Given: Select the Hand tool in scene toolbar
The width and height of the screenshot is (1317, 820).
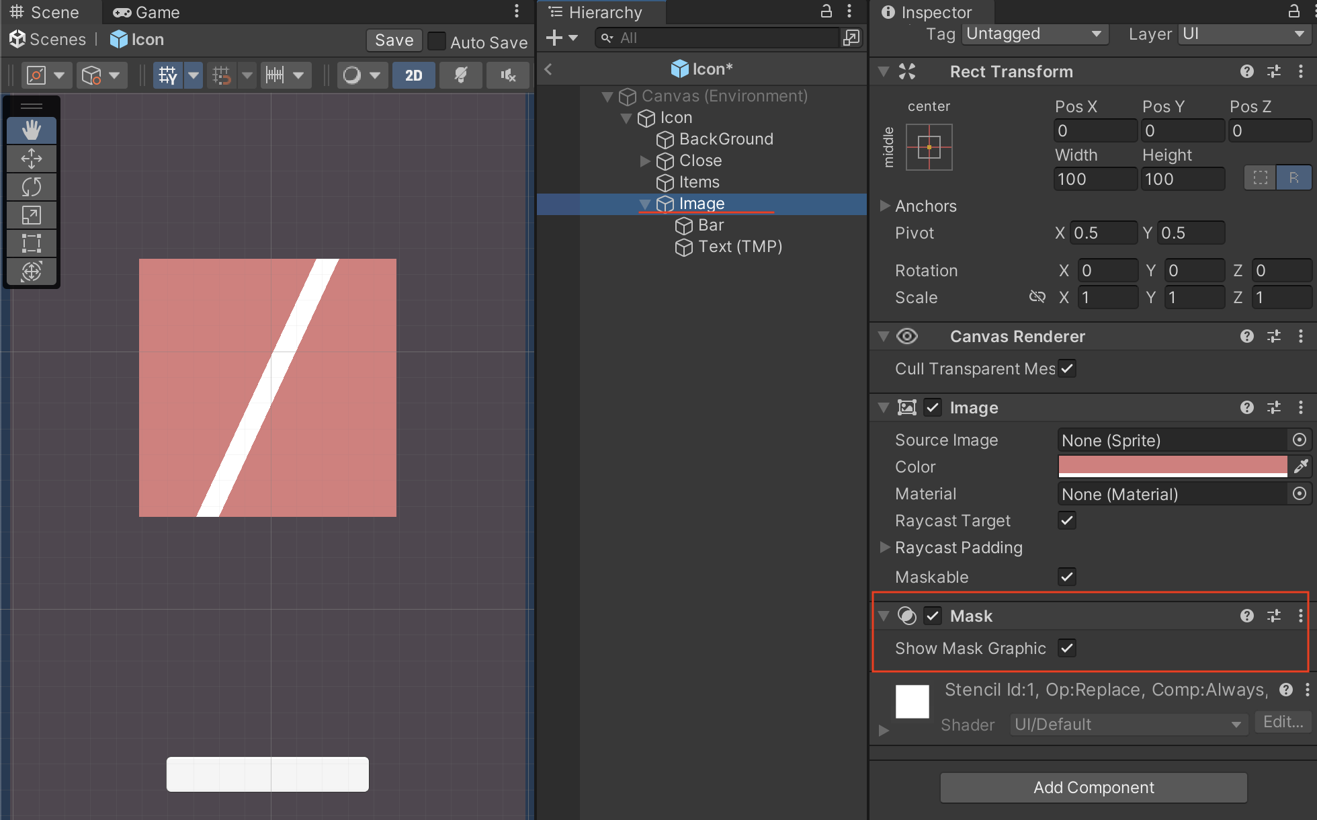Looking at the screenshot, I should pos(31,130).
